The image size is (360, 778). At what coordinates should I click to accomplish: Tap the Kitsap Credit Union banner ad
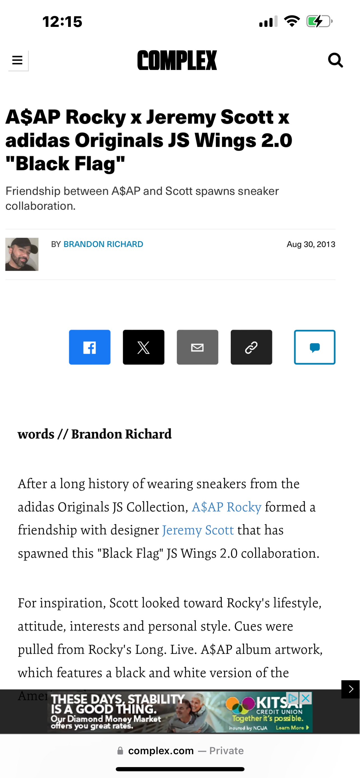180,712
